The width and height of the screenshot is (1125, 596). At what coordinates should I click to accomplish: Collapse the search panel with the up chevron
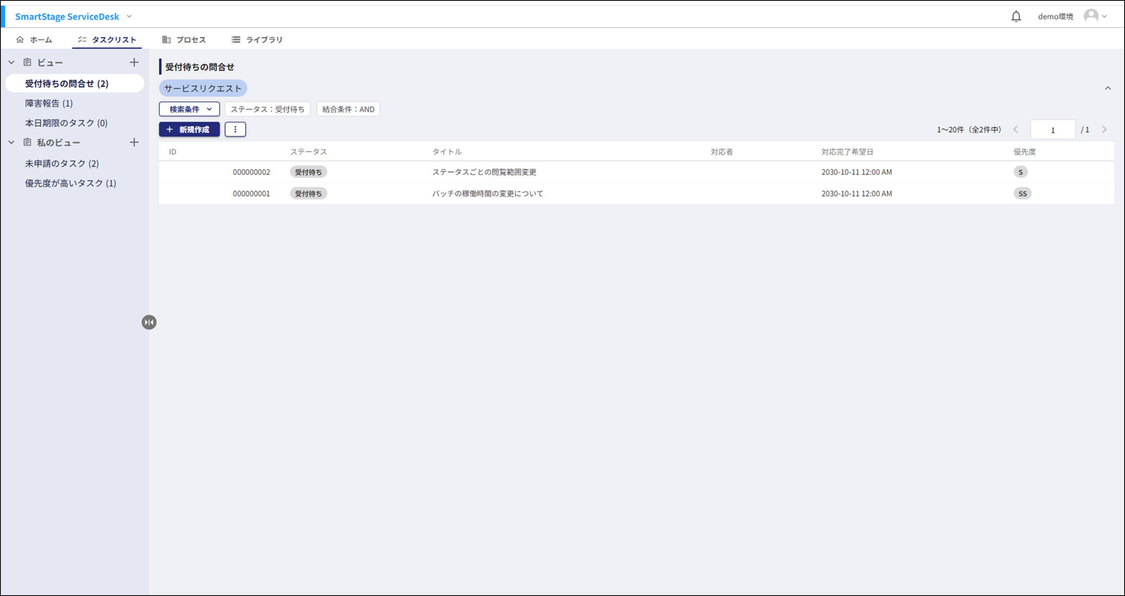[1107, 88]
